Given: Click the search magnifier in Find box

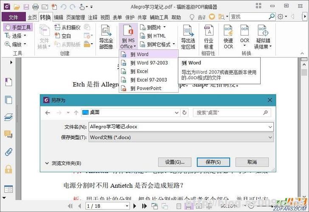Looking at the screenshot, I should point(272,17).
